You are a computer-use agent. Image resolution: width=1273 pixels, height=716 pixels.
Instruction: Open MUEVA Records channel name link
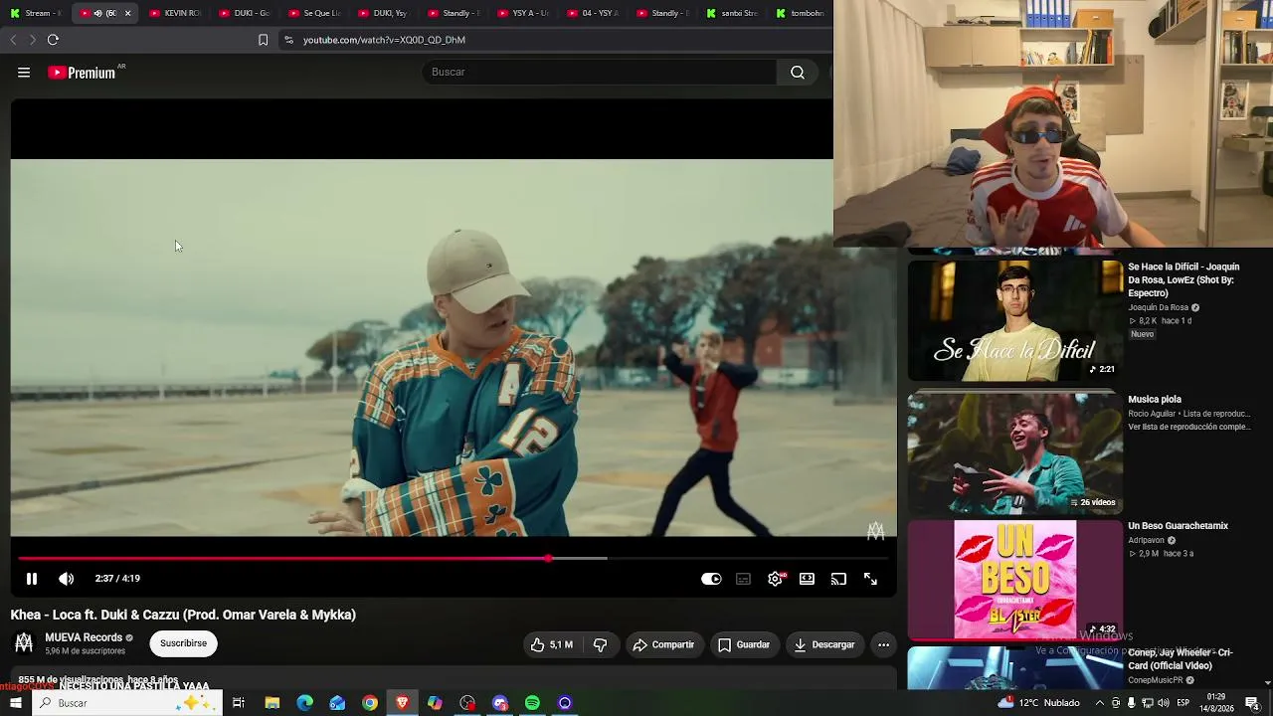[84, 637]
